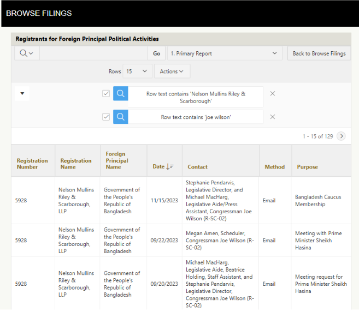
Task: Click Back to Browse Filings button
Action: tap(319, 53)
